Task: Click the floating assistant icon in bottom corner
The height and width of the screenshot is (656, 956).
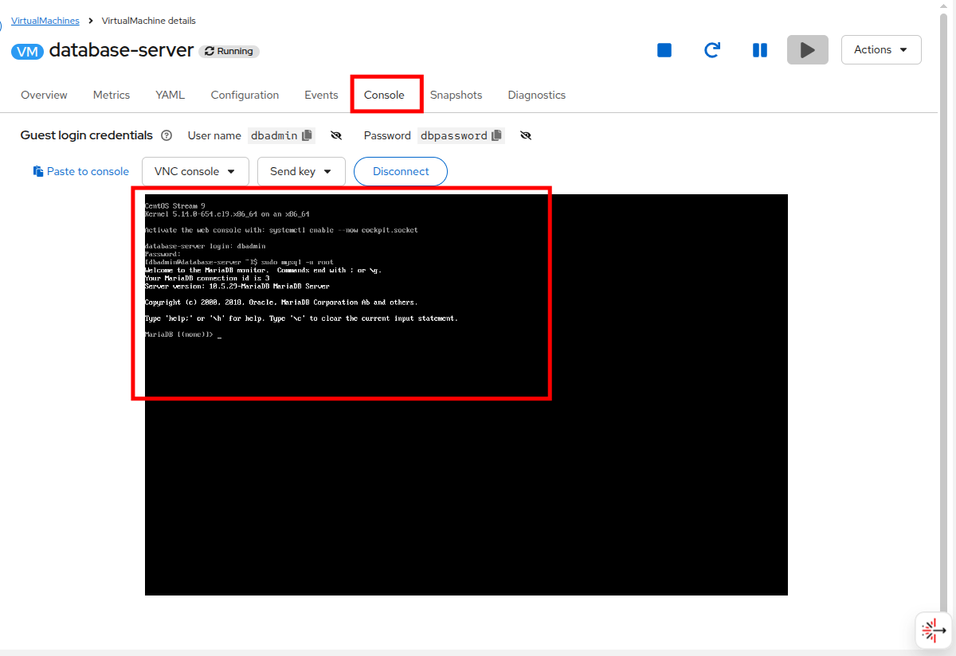Action: pyautogui.click(x=933, y=631)
